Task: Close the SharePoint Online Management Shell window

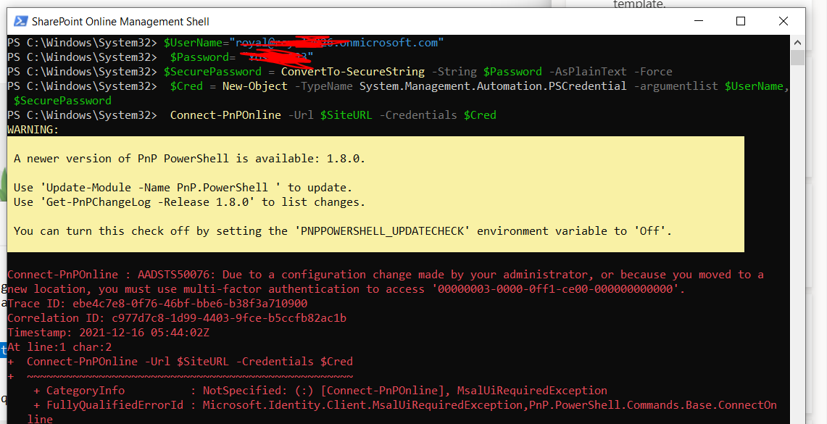Action: (784, 21)
